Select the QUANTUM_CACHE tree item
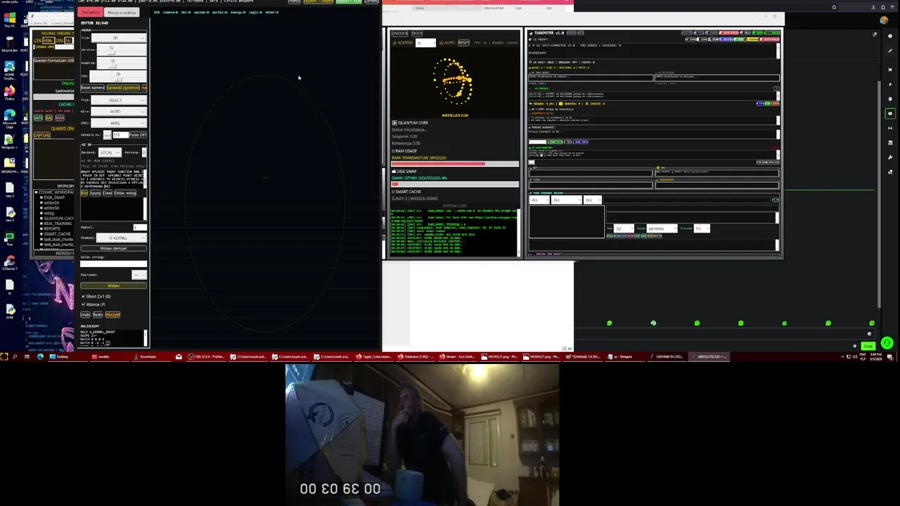This screenshot has width=900, height=506. [58, 218]
